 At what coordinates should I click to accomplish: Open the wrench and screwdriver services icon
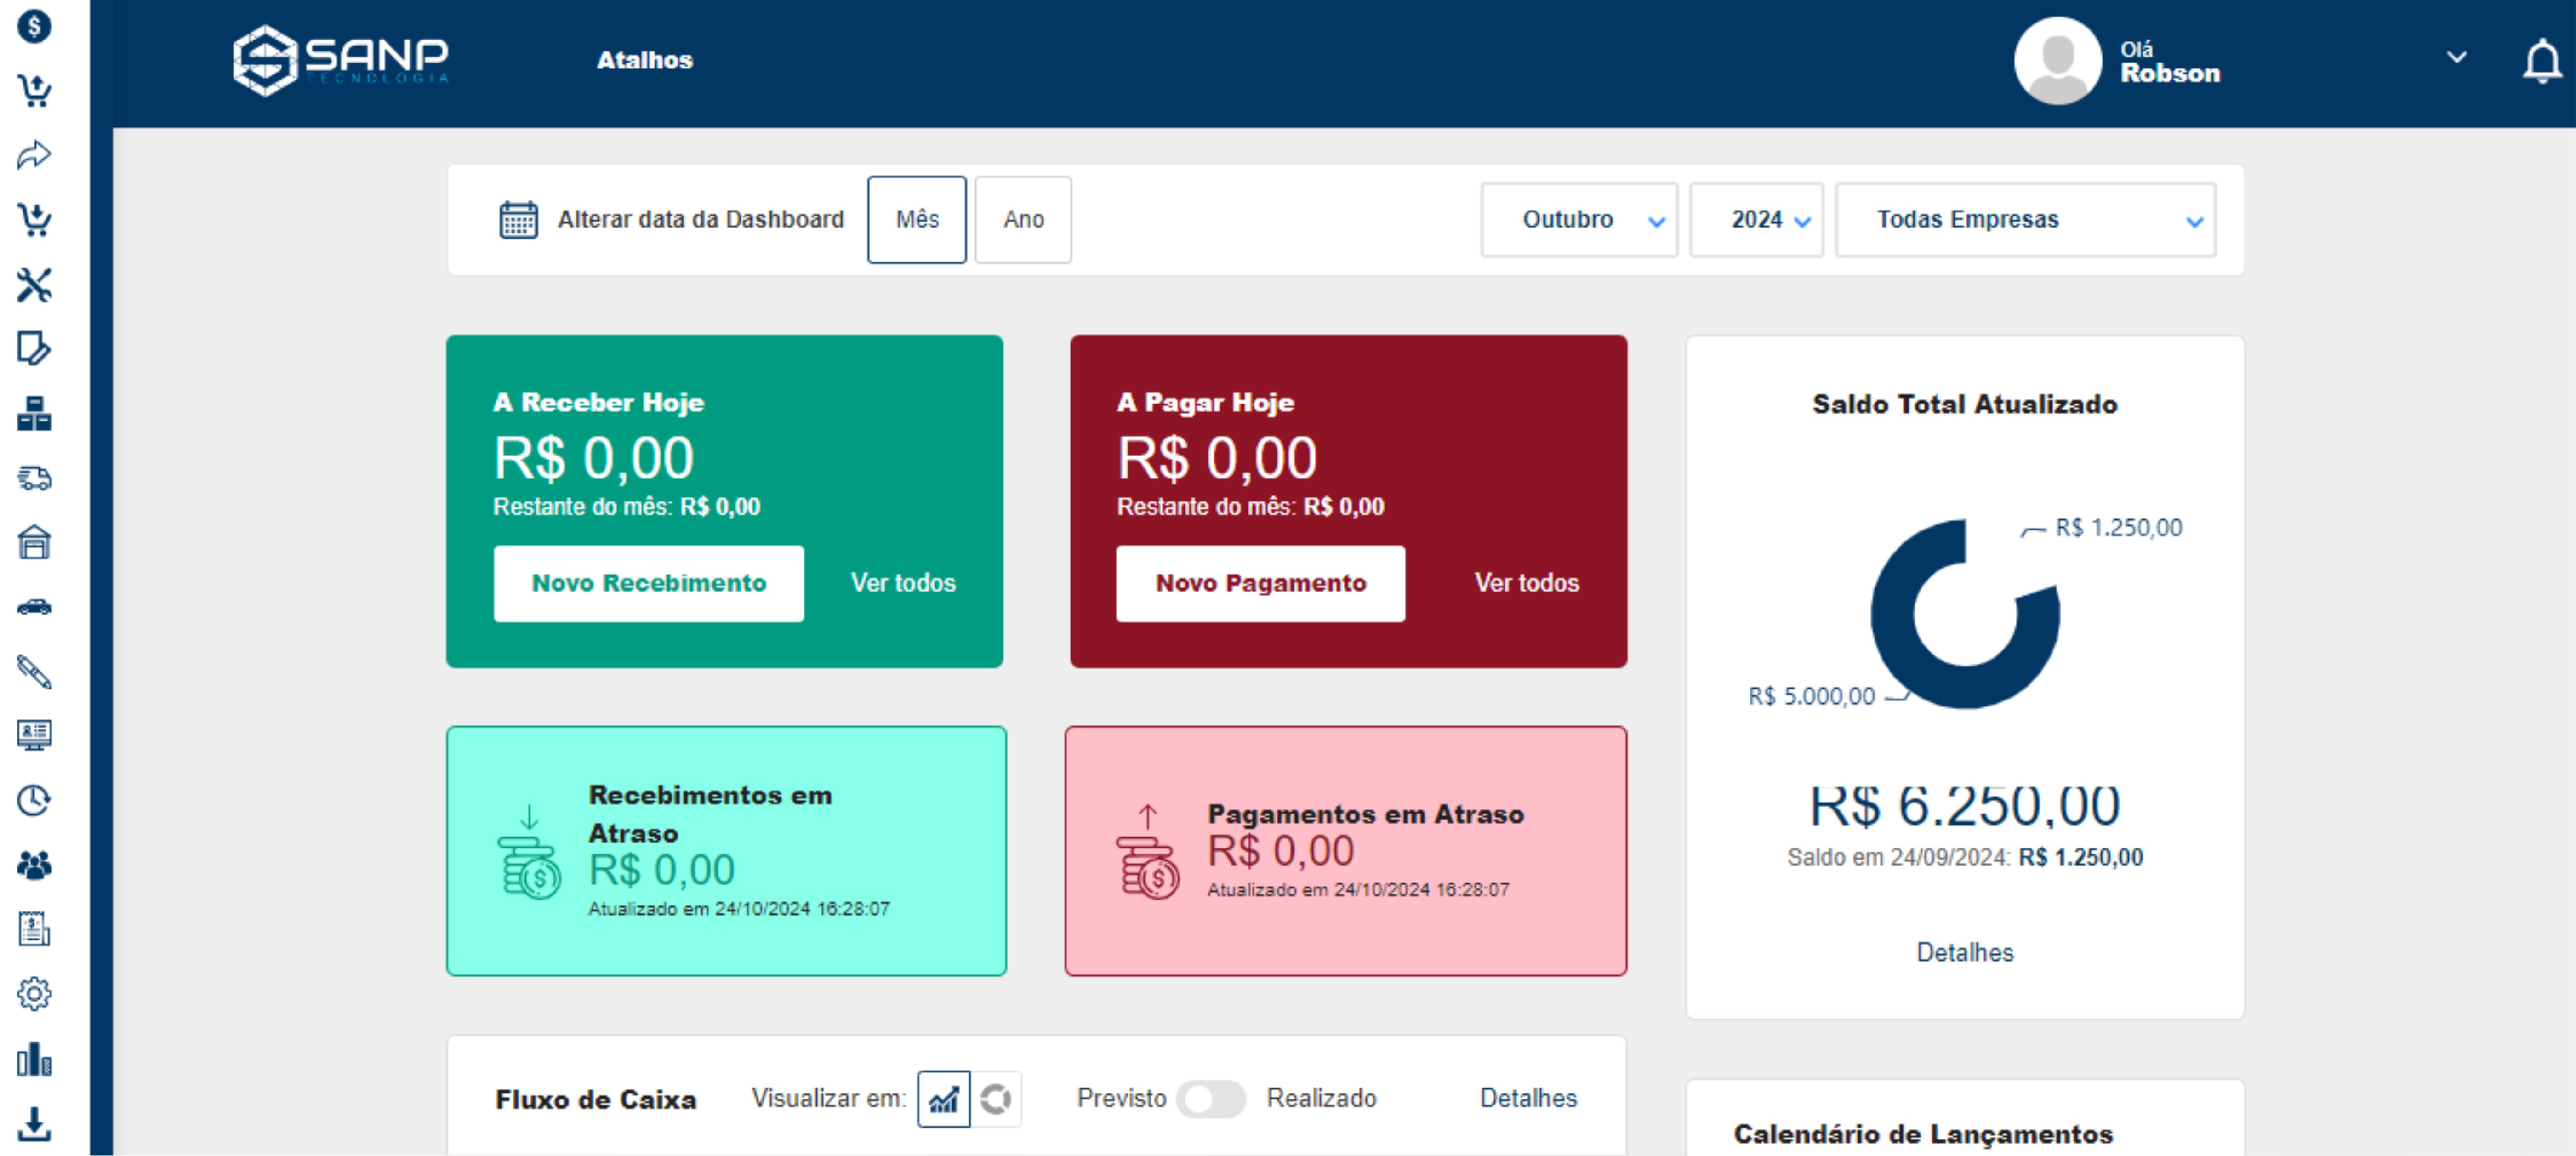pos(34,284)
